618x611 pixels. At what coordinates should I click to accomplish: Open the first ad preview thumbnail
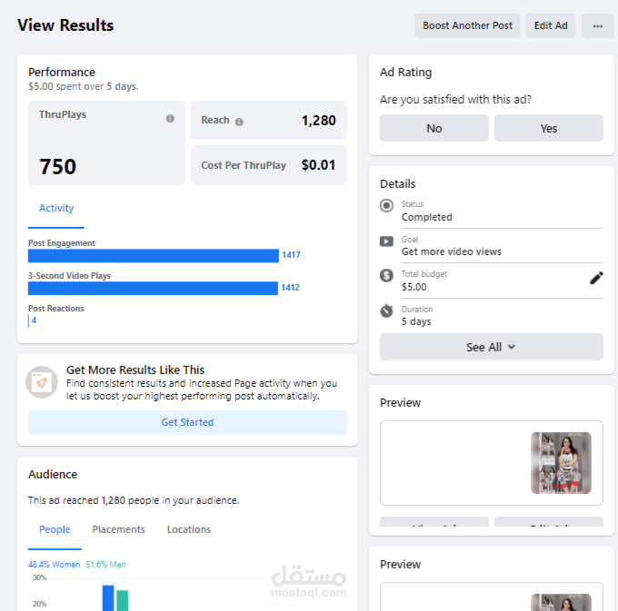click(561, 463)
